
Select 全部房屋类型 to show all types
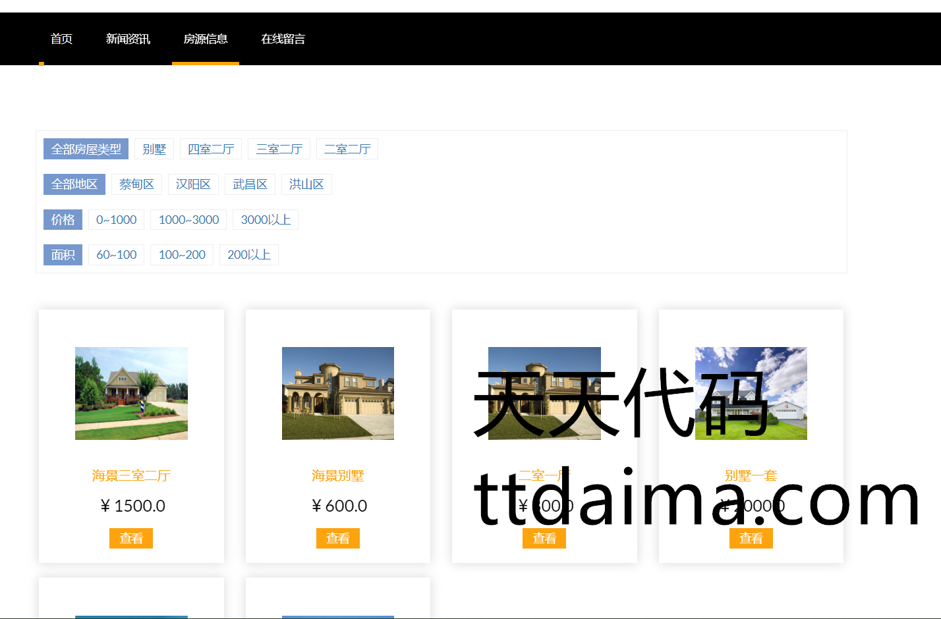[x=86, y=149]
